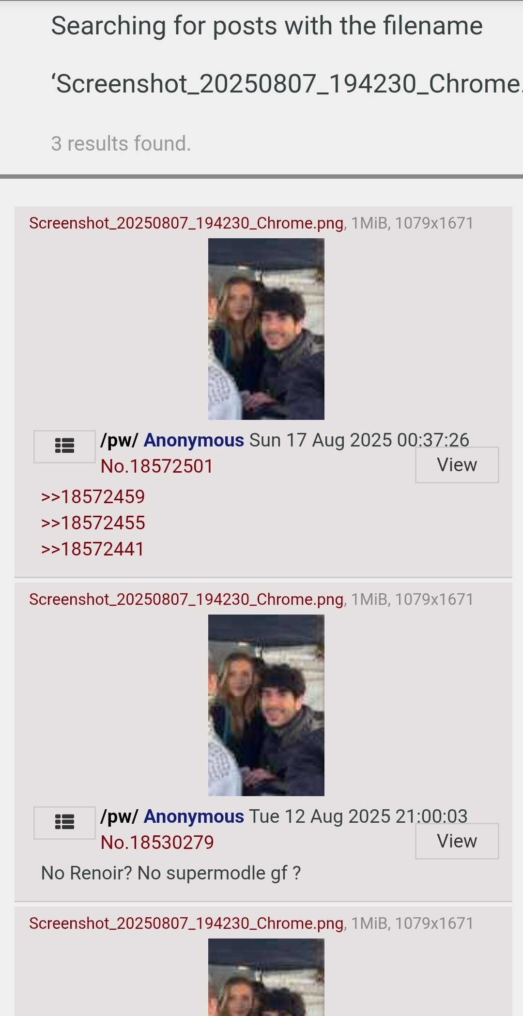Follow quote link >>18572459
Viewport: 523px width, 1016px height.
tap(93, 497)
